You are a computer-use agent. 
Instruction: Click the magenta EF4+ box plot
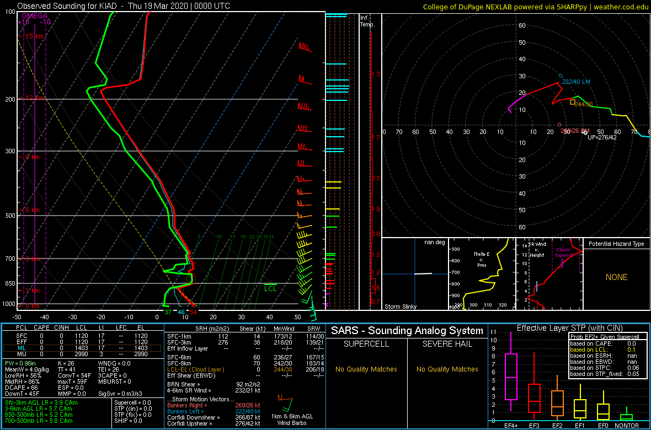tap(511, 377)
